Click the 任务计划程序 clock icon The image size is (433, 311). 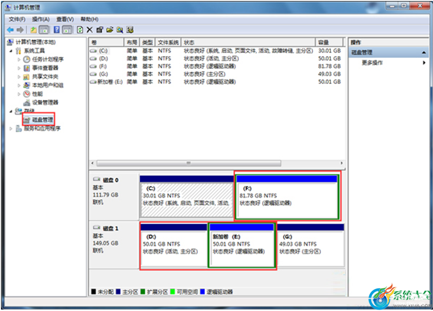(x=26, y=59)
